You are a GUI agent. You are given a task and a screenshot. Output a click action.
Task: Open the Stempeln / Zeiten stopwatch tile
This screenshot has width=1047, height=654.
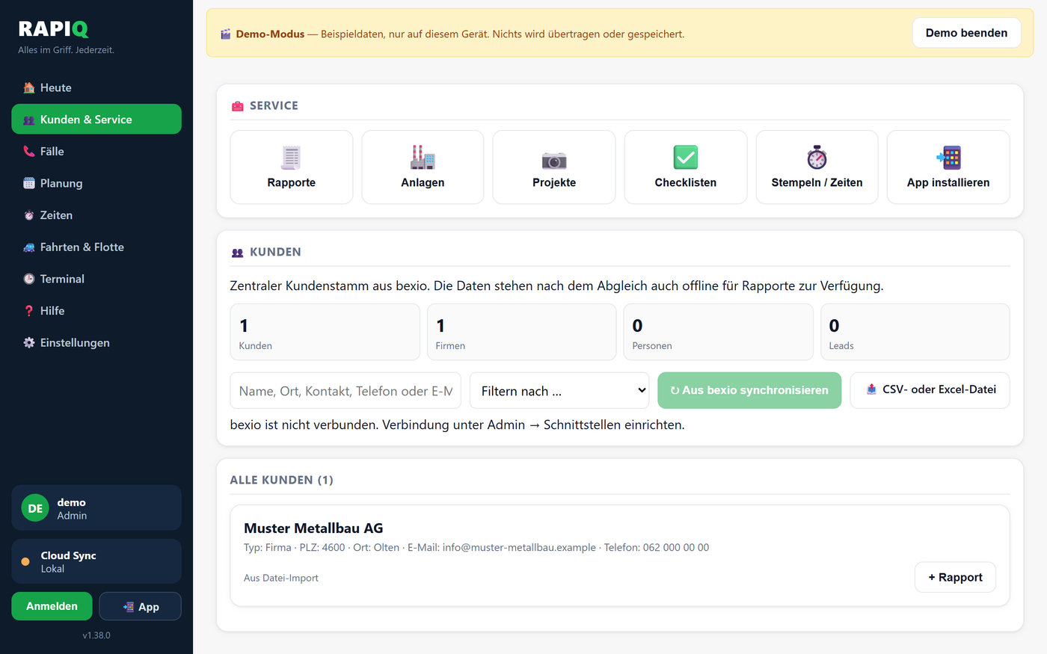[x=817, y=167]
